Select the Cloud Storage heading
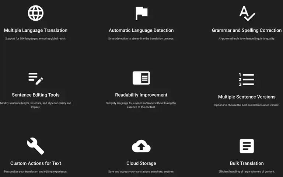Viewport: 283px width, 177px height. (x=141, y=163)
